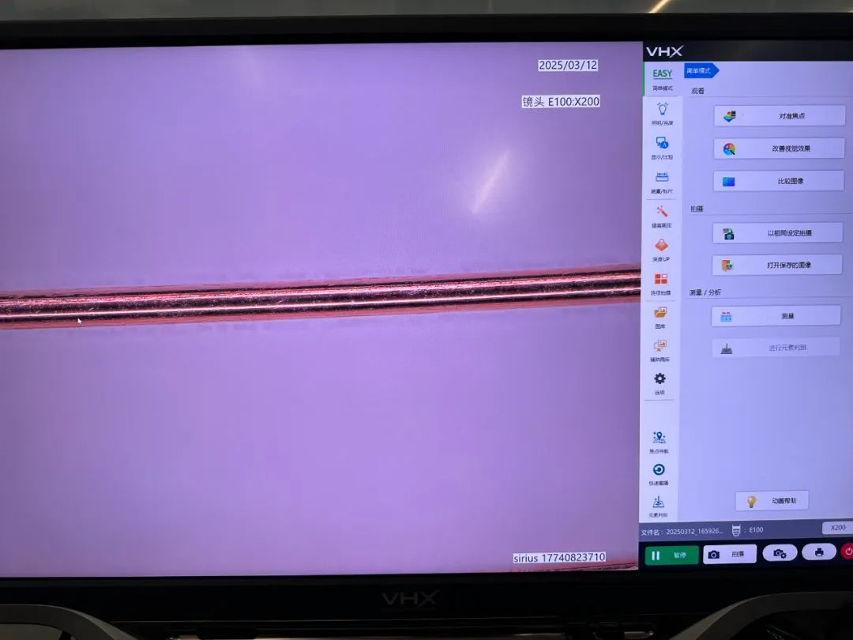Image resolution: width=853 pixels, height=640 pixels.
Task: Open the lighting/brightness lightbulb sidebar icon
Action: 662,113
